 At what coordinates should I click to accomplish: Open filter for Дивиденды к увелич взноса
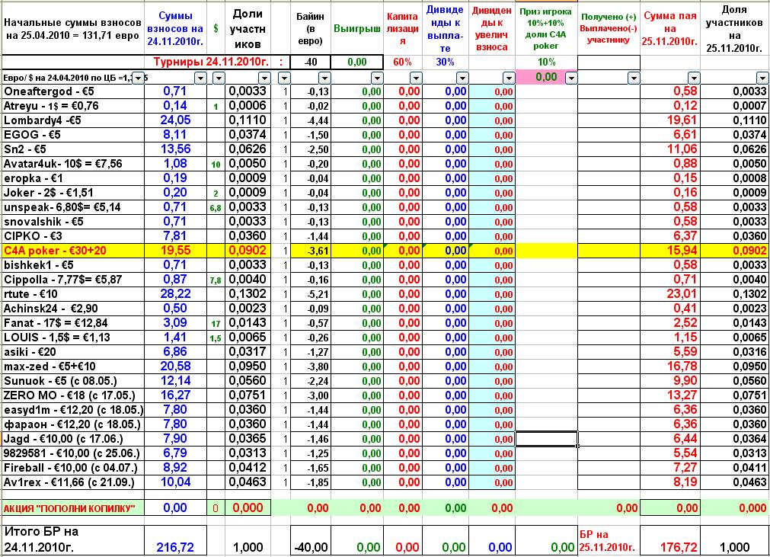point(509,78)
